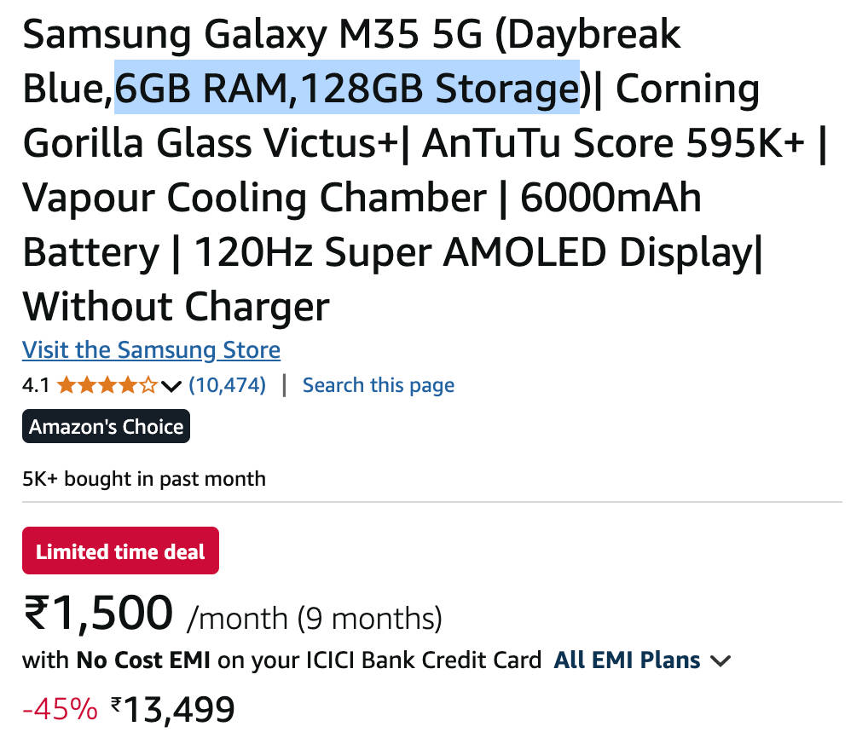This screenshot has width=868, height=738.
Task: Click the 5K+ bought in past month text
Action: pyautogui.click(x=144, y=479)
